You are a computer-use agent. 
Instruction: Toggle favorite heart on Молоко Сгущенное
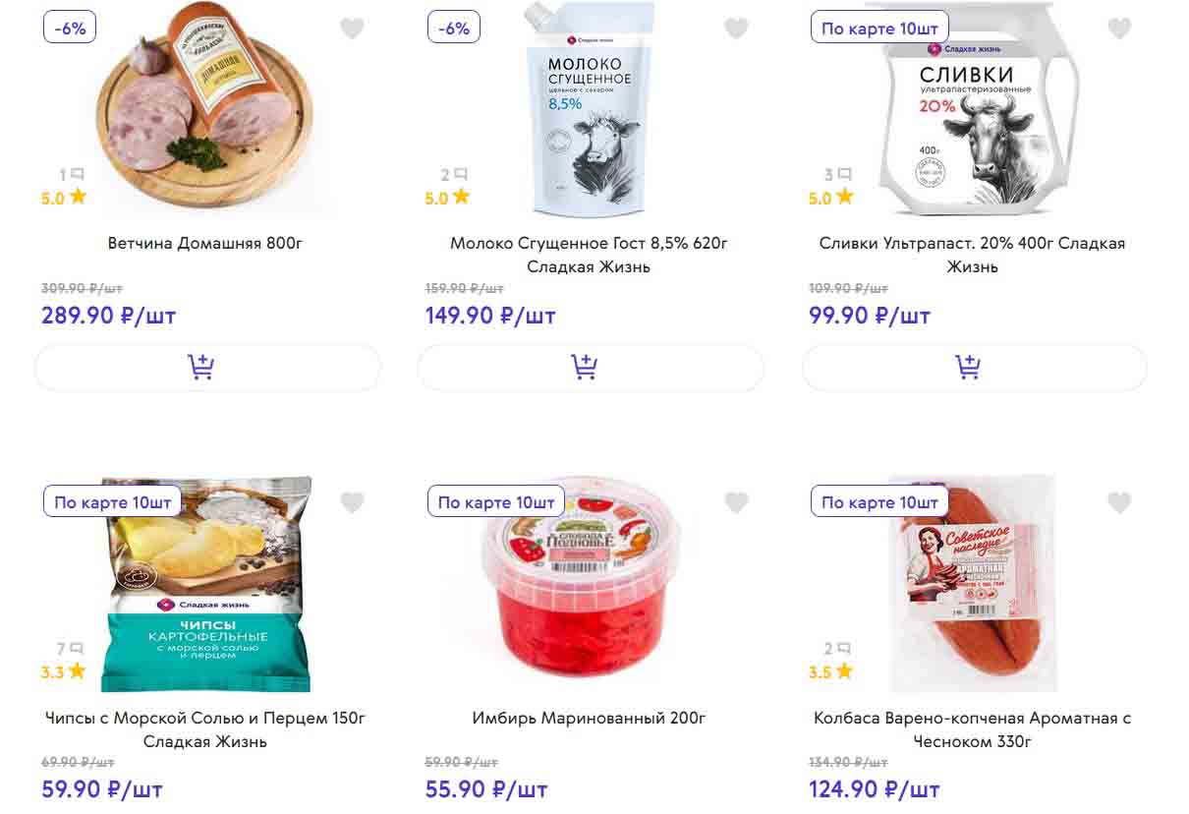[x=736, y=29]
